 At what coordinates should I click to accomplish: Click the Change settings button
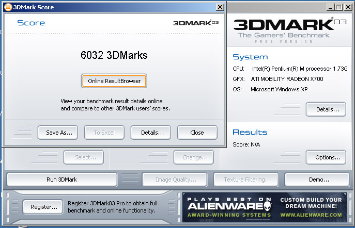click(194, 157)
